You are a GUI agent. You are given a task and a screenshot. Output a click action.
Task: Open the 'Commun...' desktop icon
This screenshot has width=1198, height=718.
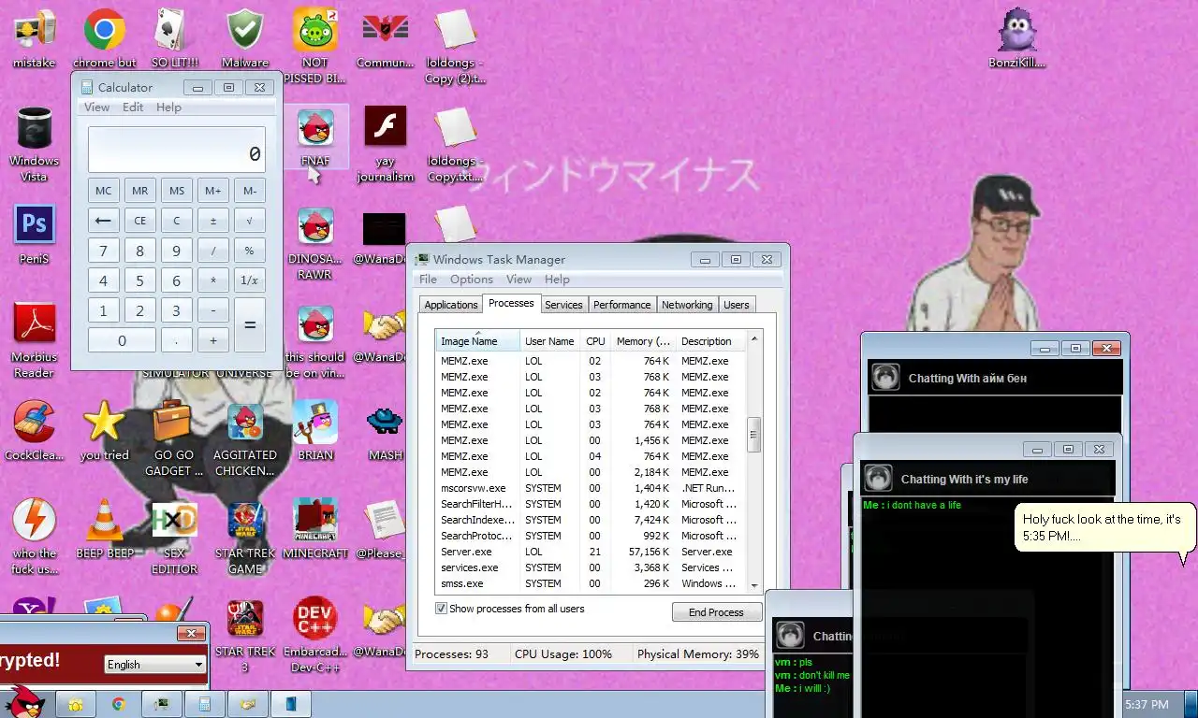386,37
